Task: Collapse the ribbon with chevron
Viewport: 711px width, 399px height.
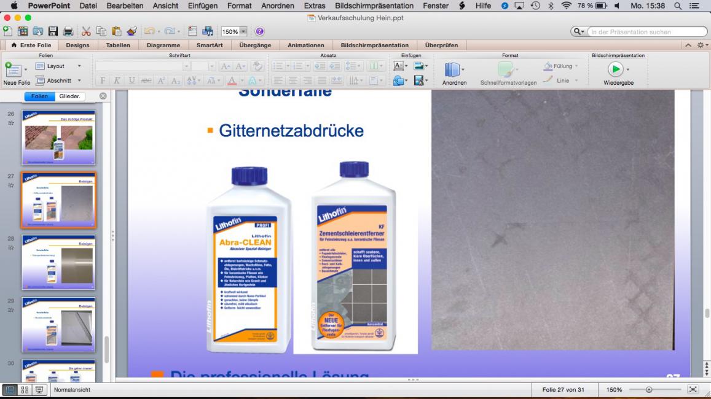Action: pyautogui.click(x=688, y=45)
